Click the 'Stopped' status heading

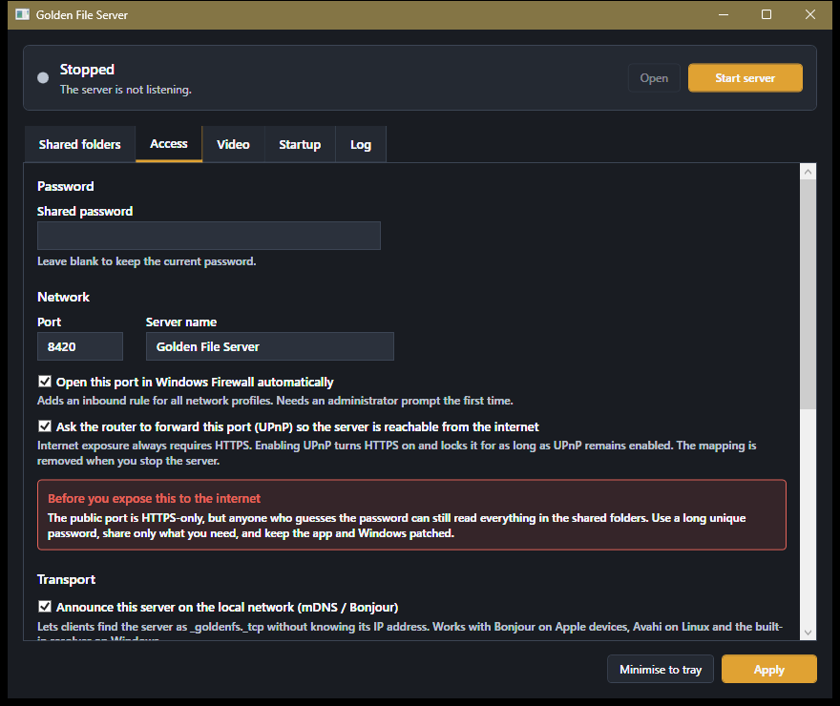(87, 70)
